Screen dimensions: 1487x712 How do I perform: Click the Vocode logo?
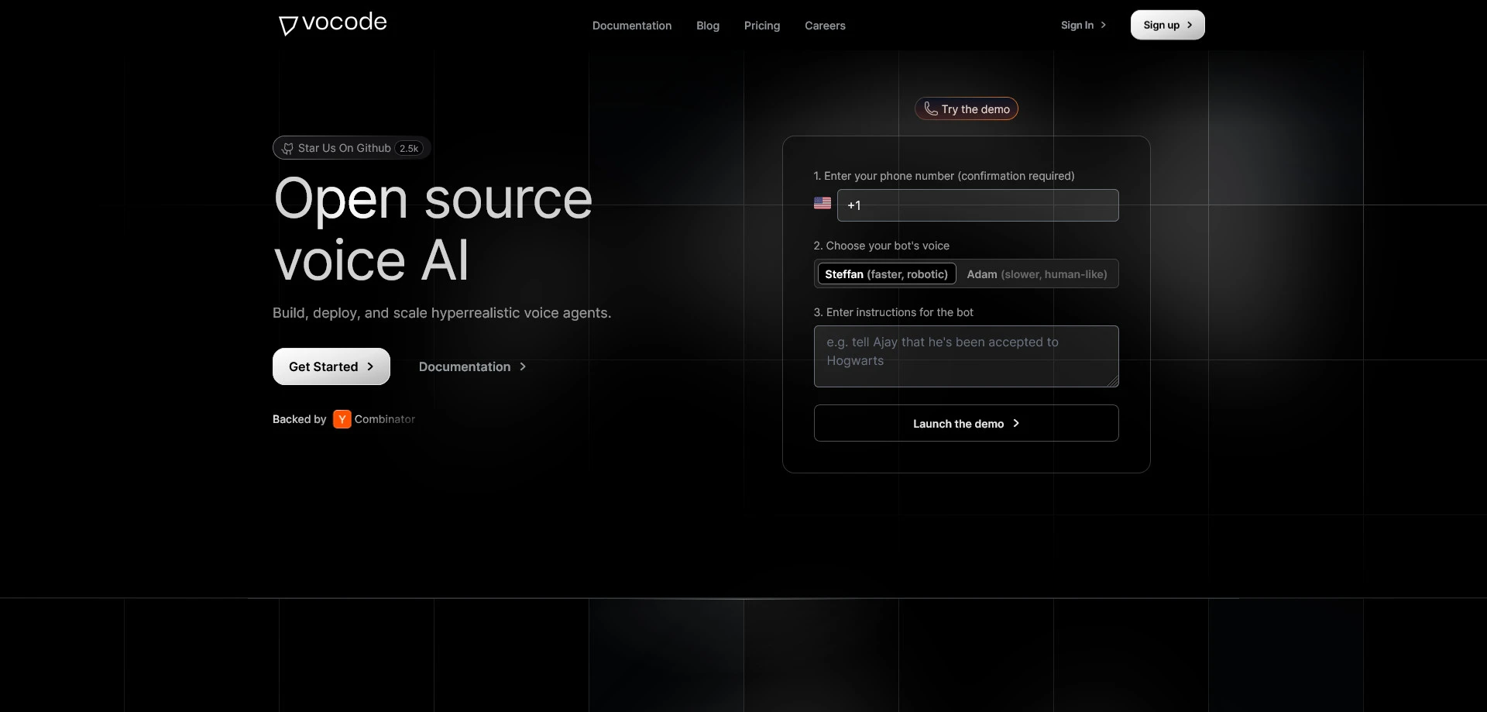click(x=332, y=23)
